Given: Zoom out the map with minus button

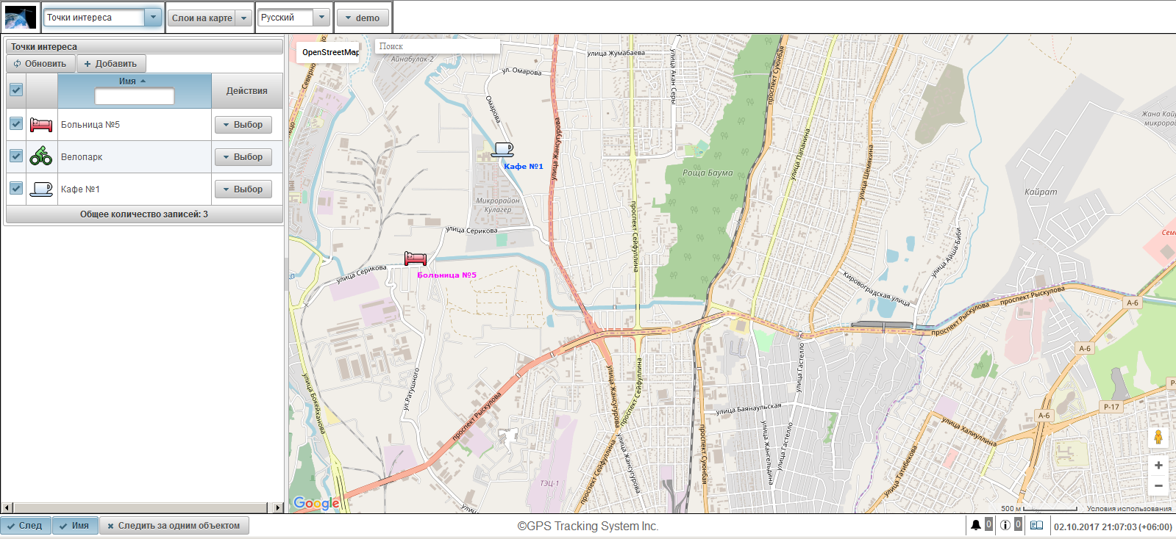Looking at the screenshot, I should point(1158,485).
